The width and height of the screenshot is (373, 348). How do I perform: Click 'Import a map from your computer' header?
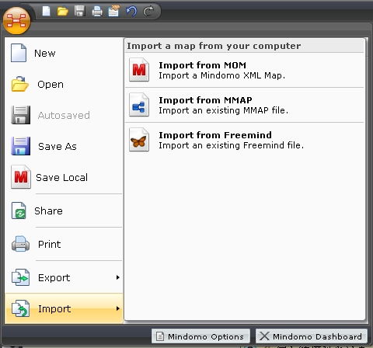click(x=214, y=46)
